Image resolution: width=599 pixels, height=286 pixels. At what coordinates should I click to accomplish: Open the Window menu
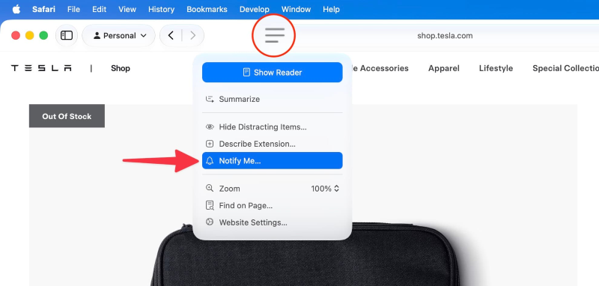(296, 9)
